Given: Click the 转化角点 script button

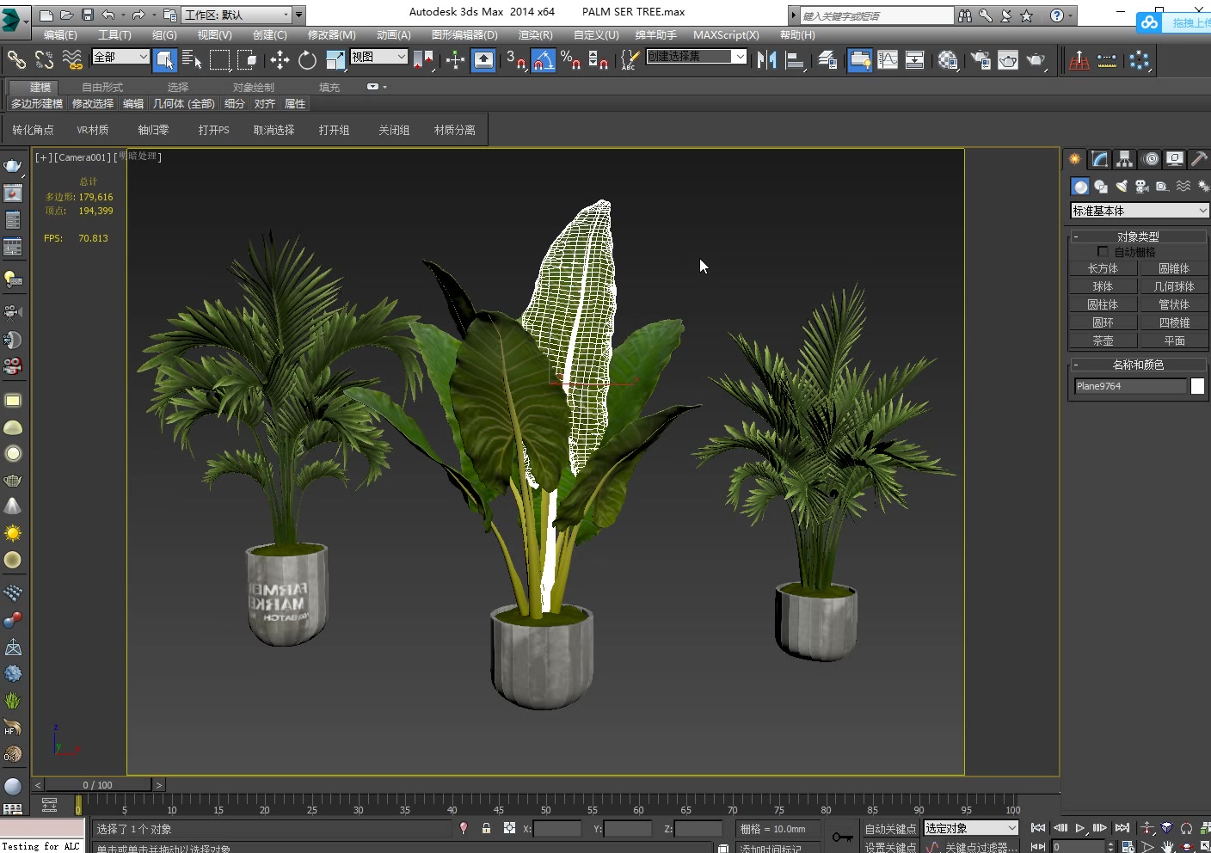Looking at the screenshot, I should tap(33, 130).
